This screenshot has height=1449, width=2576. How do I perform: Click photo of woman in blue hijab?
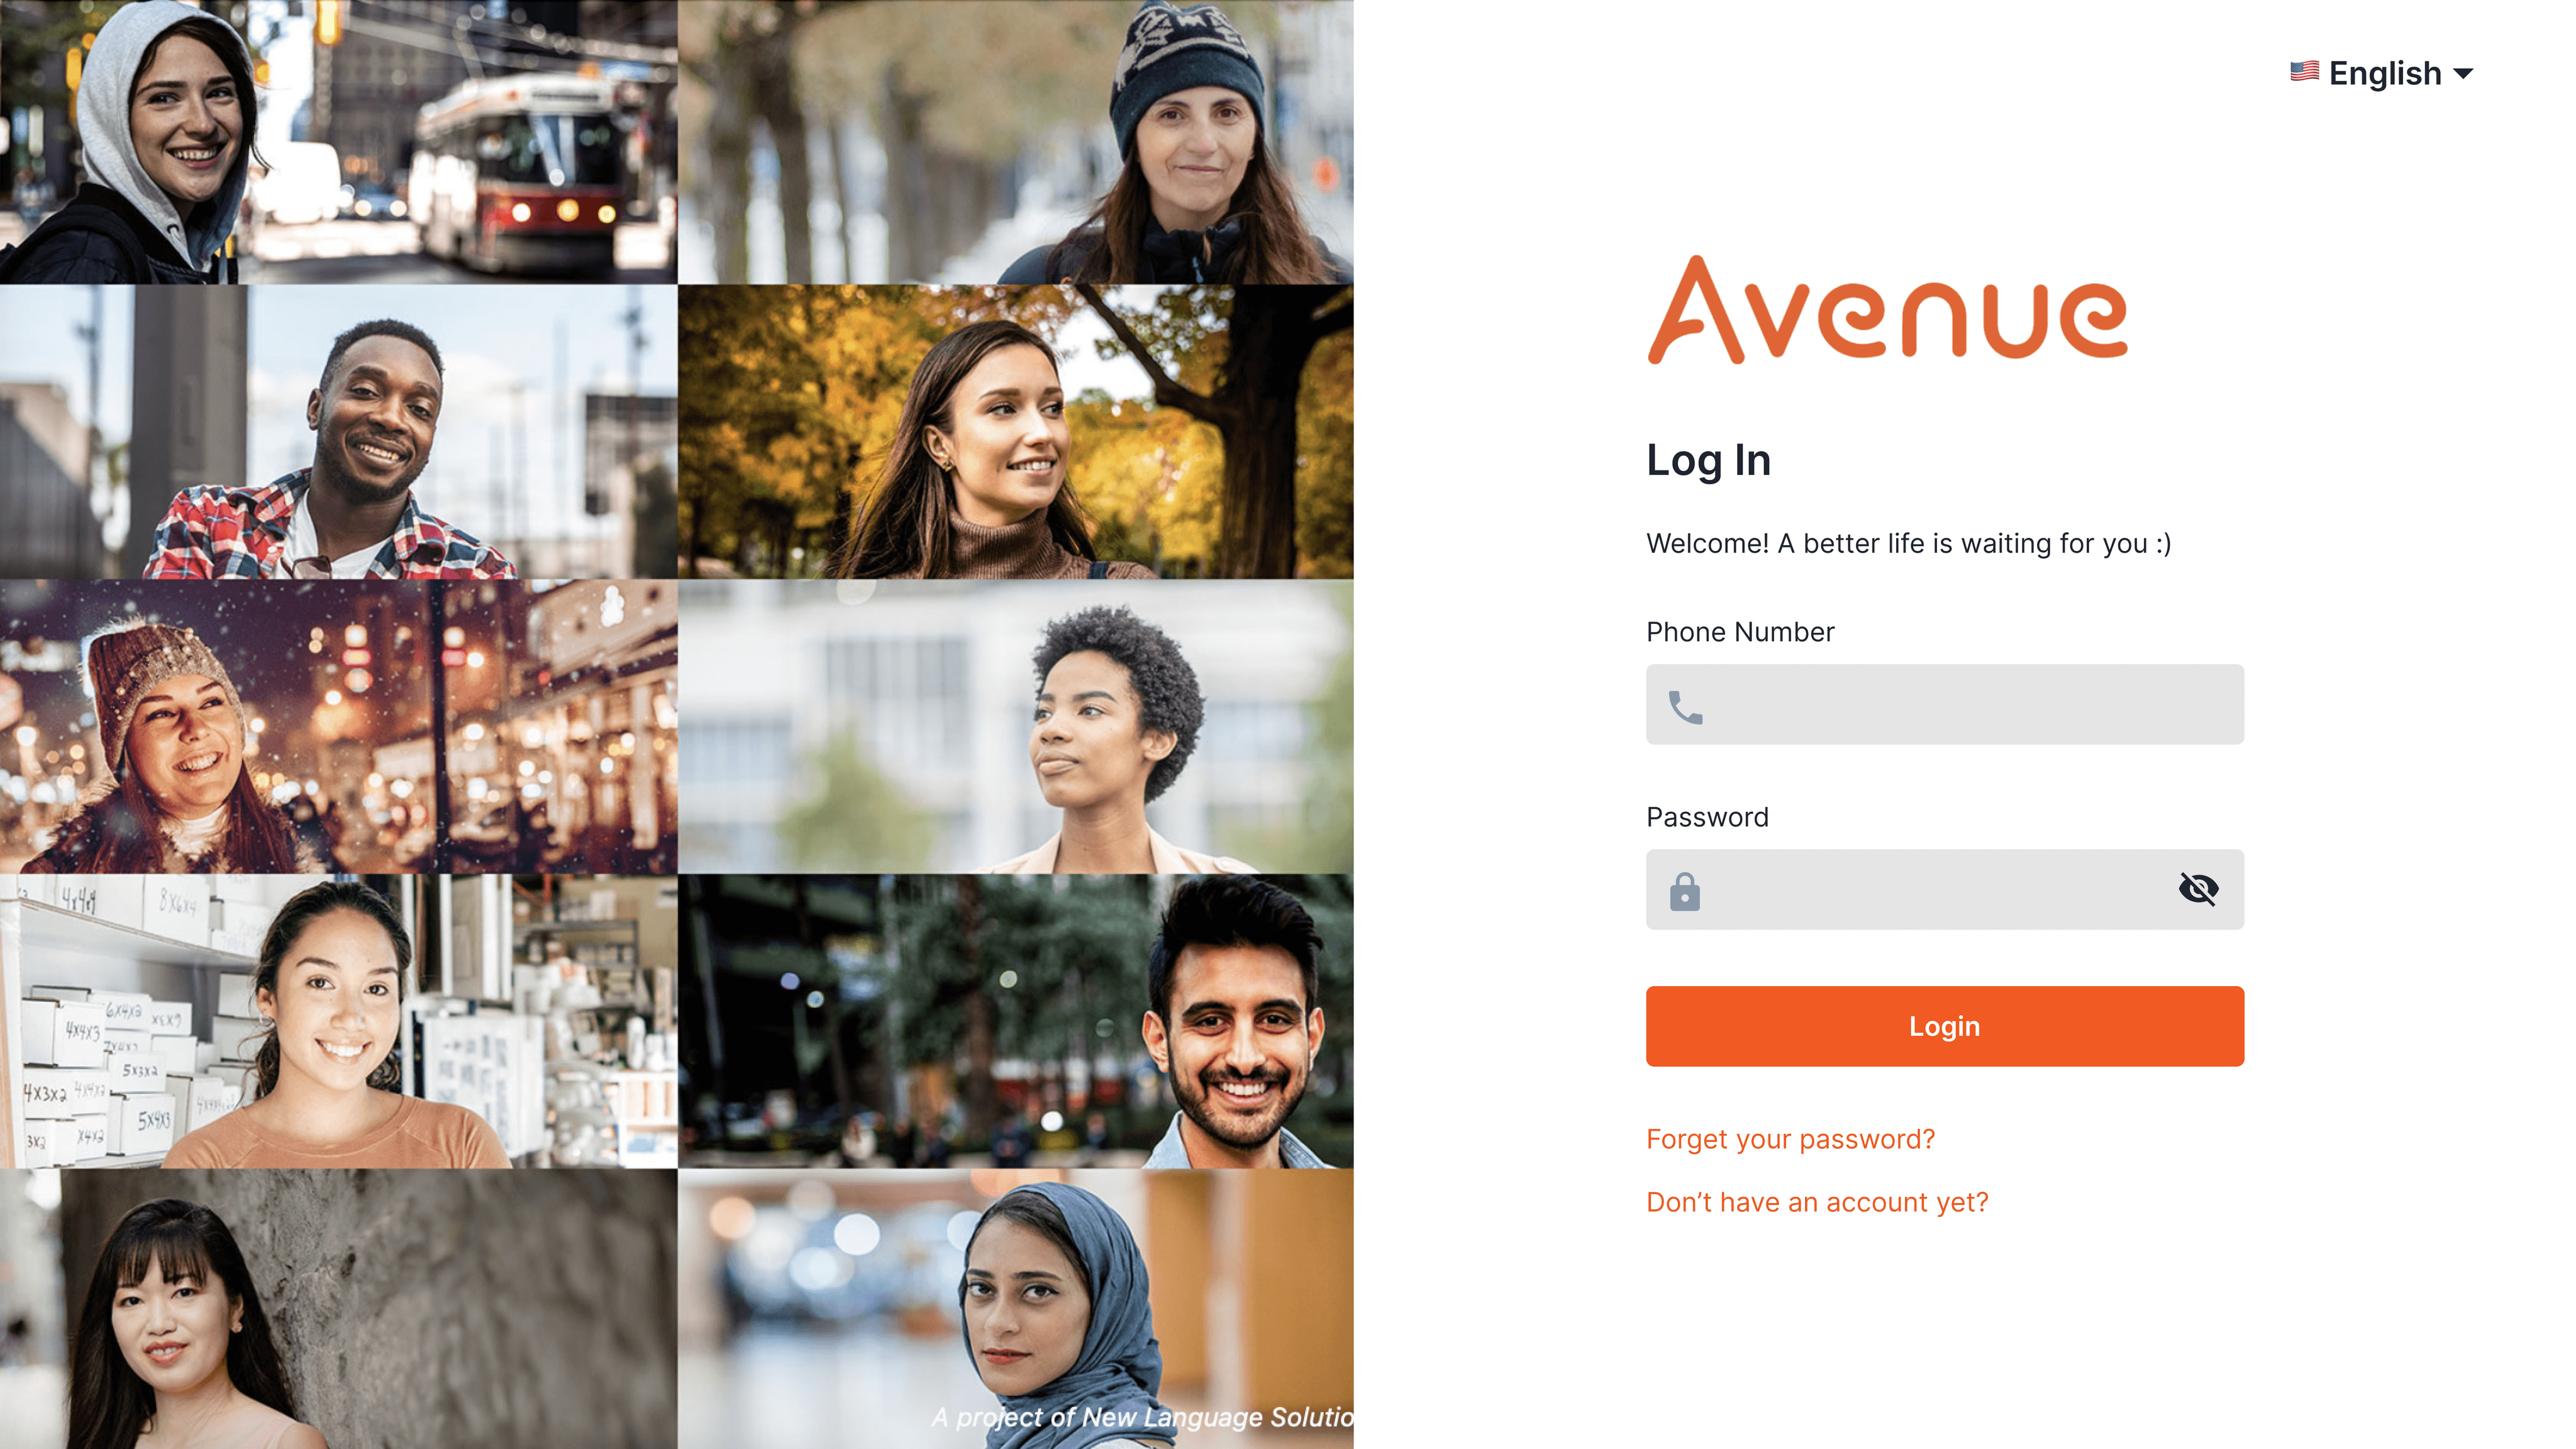(x=1016, y=1309)
